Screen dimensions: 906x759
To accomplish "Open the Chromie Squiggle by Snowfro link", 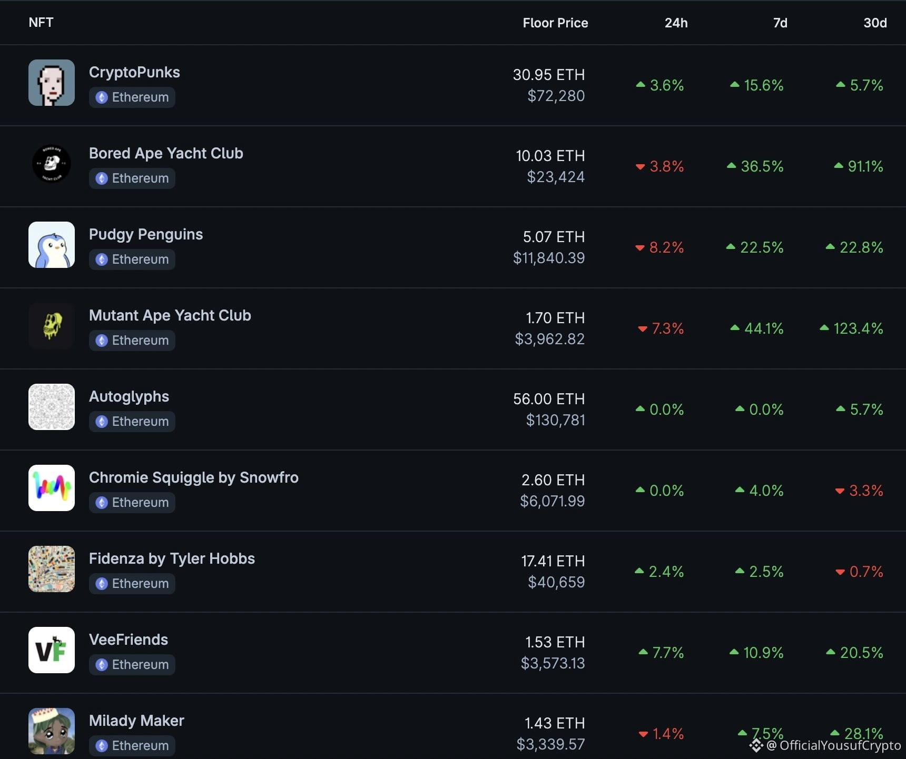I will (x=194, y=477).
